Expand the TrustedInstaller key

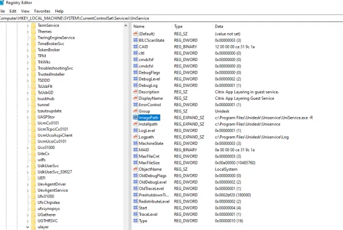(x=27, y=75)
